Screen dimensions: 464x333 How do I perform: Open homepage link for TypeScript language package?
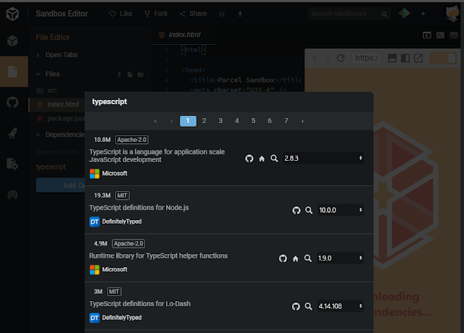[x=262, y=159]
